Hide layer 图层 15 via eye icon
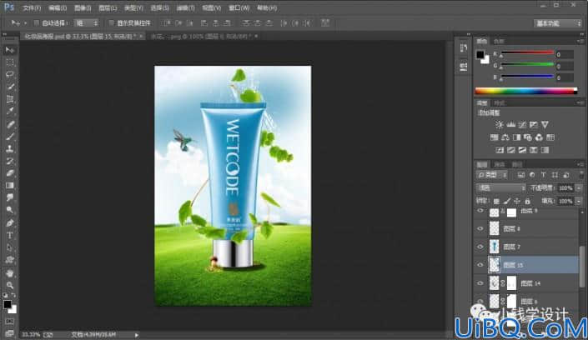588x340 pixels. click(x=480, y=265)
